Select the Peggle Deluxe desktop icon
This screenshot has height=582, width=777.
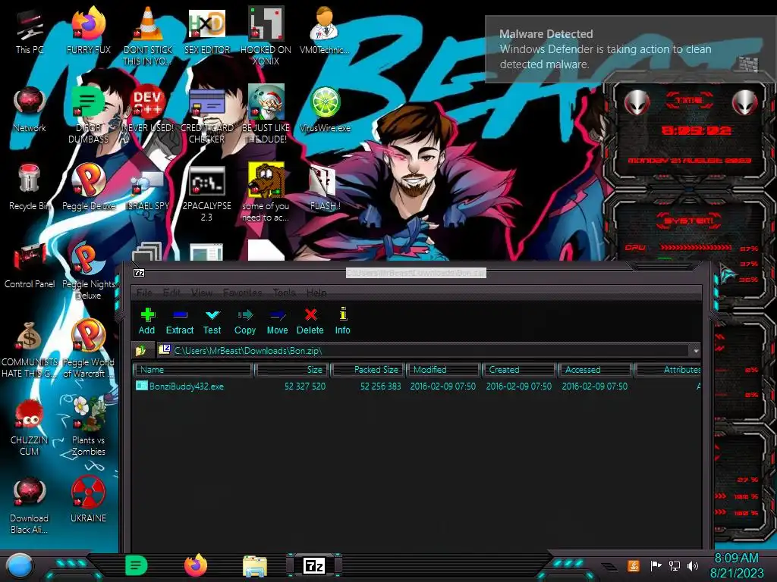point(88,187)
